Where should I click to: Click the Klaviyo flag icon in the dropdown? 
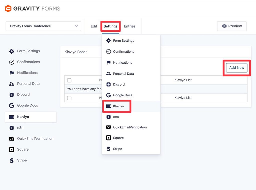click(108, 106)
